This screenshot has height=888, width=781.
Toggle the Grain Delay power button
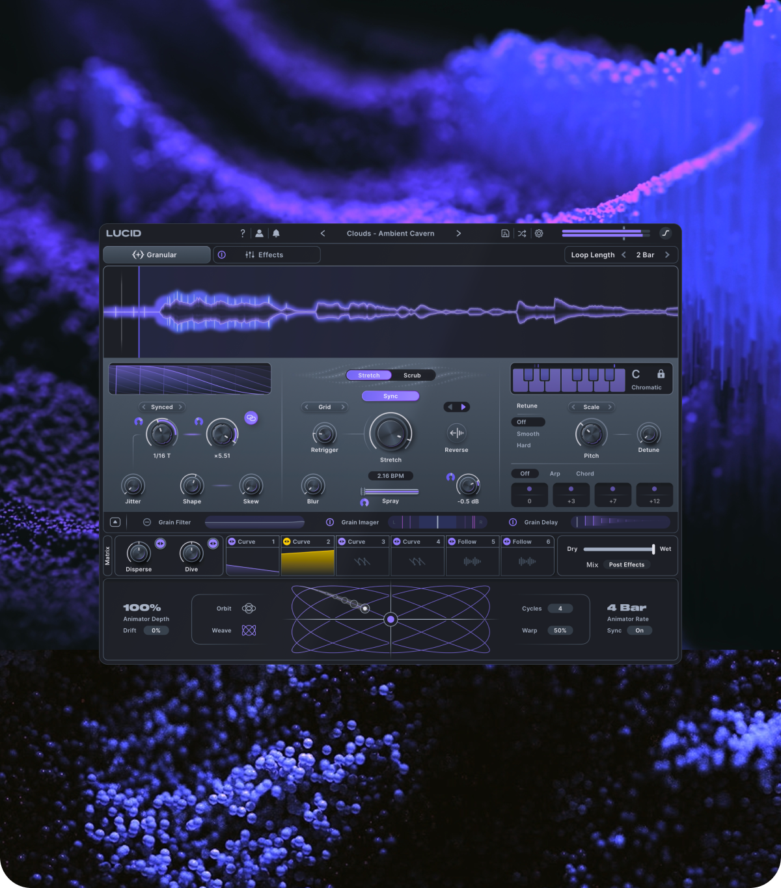(x=513, y=522)
